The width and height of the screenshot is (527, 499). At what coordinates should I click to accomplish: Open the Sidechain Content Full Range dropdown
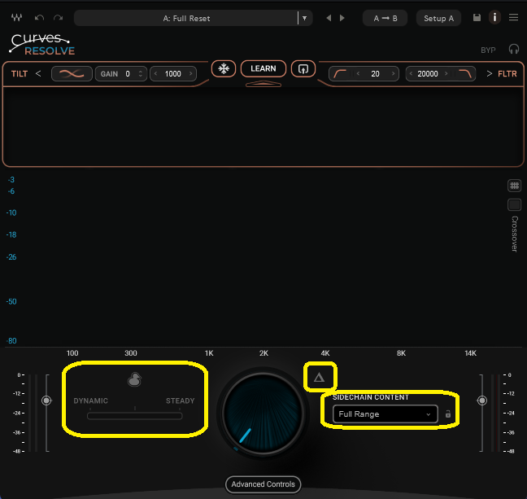coord(385,414)
